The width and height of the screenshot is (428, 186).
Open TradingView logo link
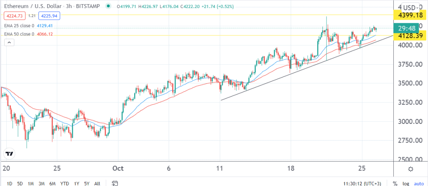(x=10, y=154)
